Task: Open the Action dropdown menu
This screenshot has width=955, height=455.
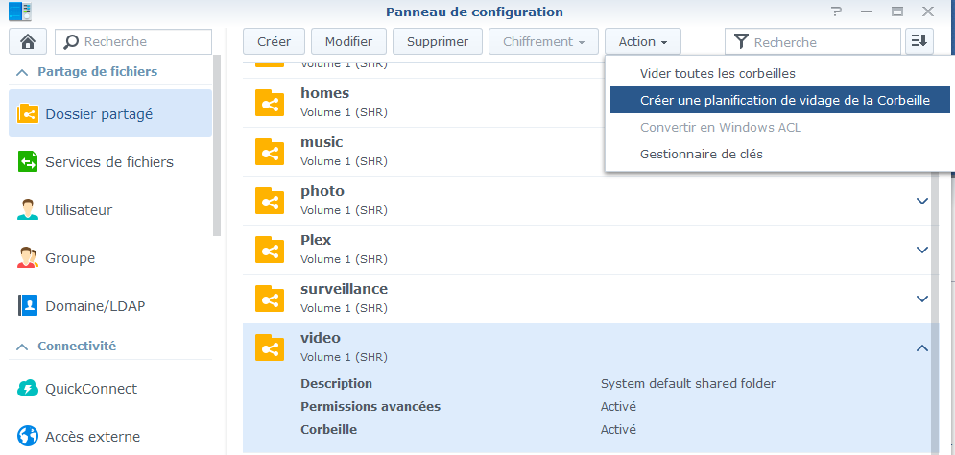Action: click(642, 41)
